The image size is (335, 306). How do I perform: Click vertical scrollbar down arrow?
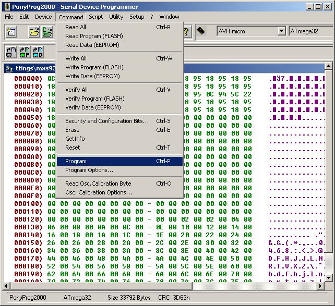coord(328,278)
